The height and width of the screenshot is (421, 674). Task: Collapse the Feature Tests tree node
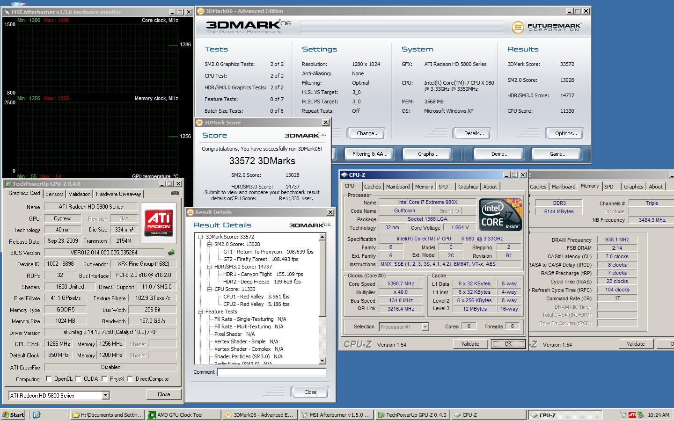click(x=201, y=312)
